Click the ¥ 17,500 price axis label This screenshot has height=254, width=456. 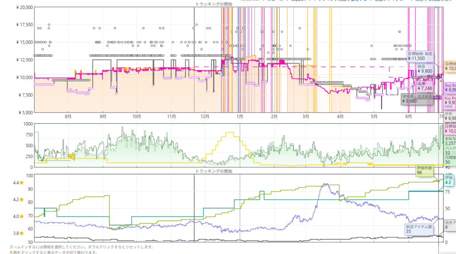coord(24,25)
